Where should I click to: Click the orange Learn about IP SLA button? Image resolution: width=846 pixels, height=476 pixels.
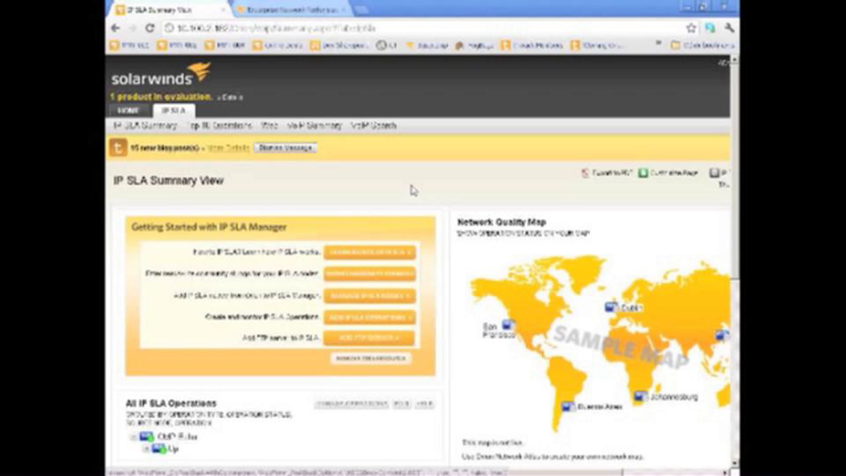coord(369,252)
